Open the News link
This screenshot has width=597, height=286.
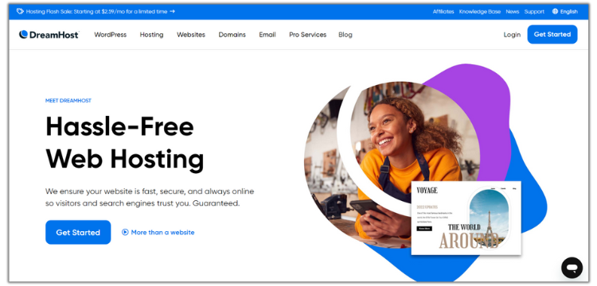[x=513, y=11]
